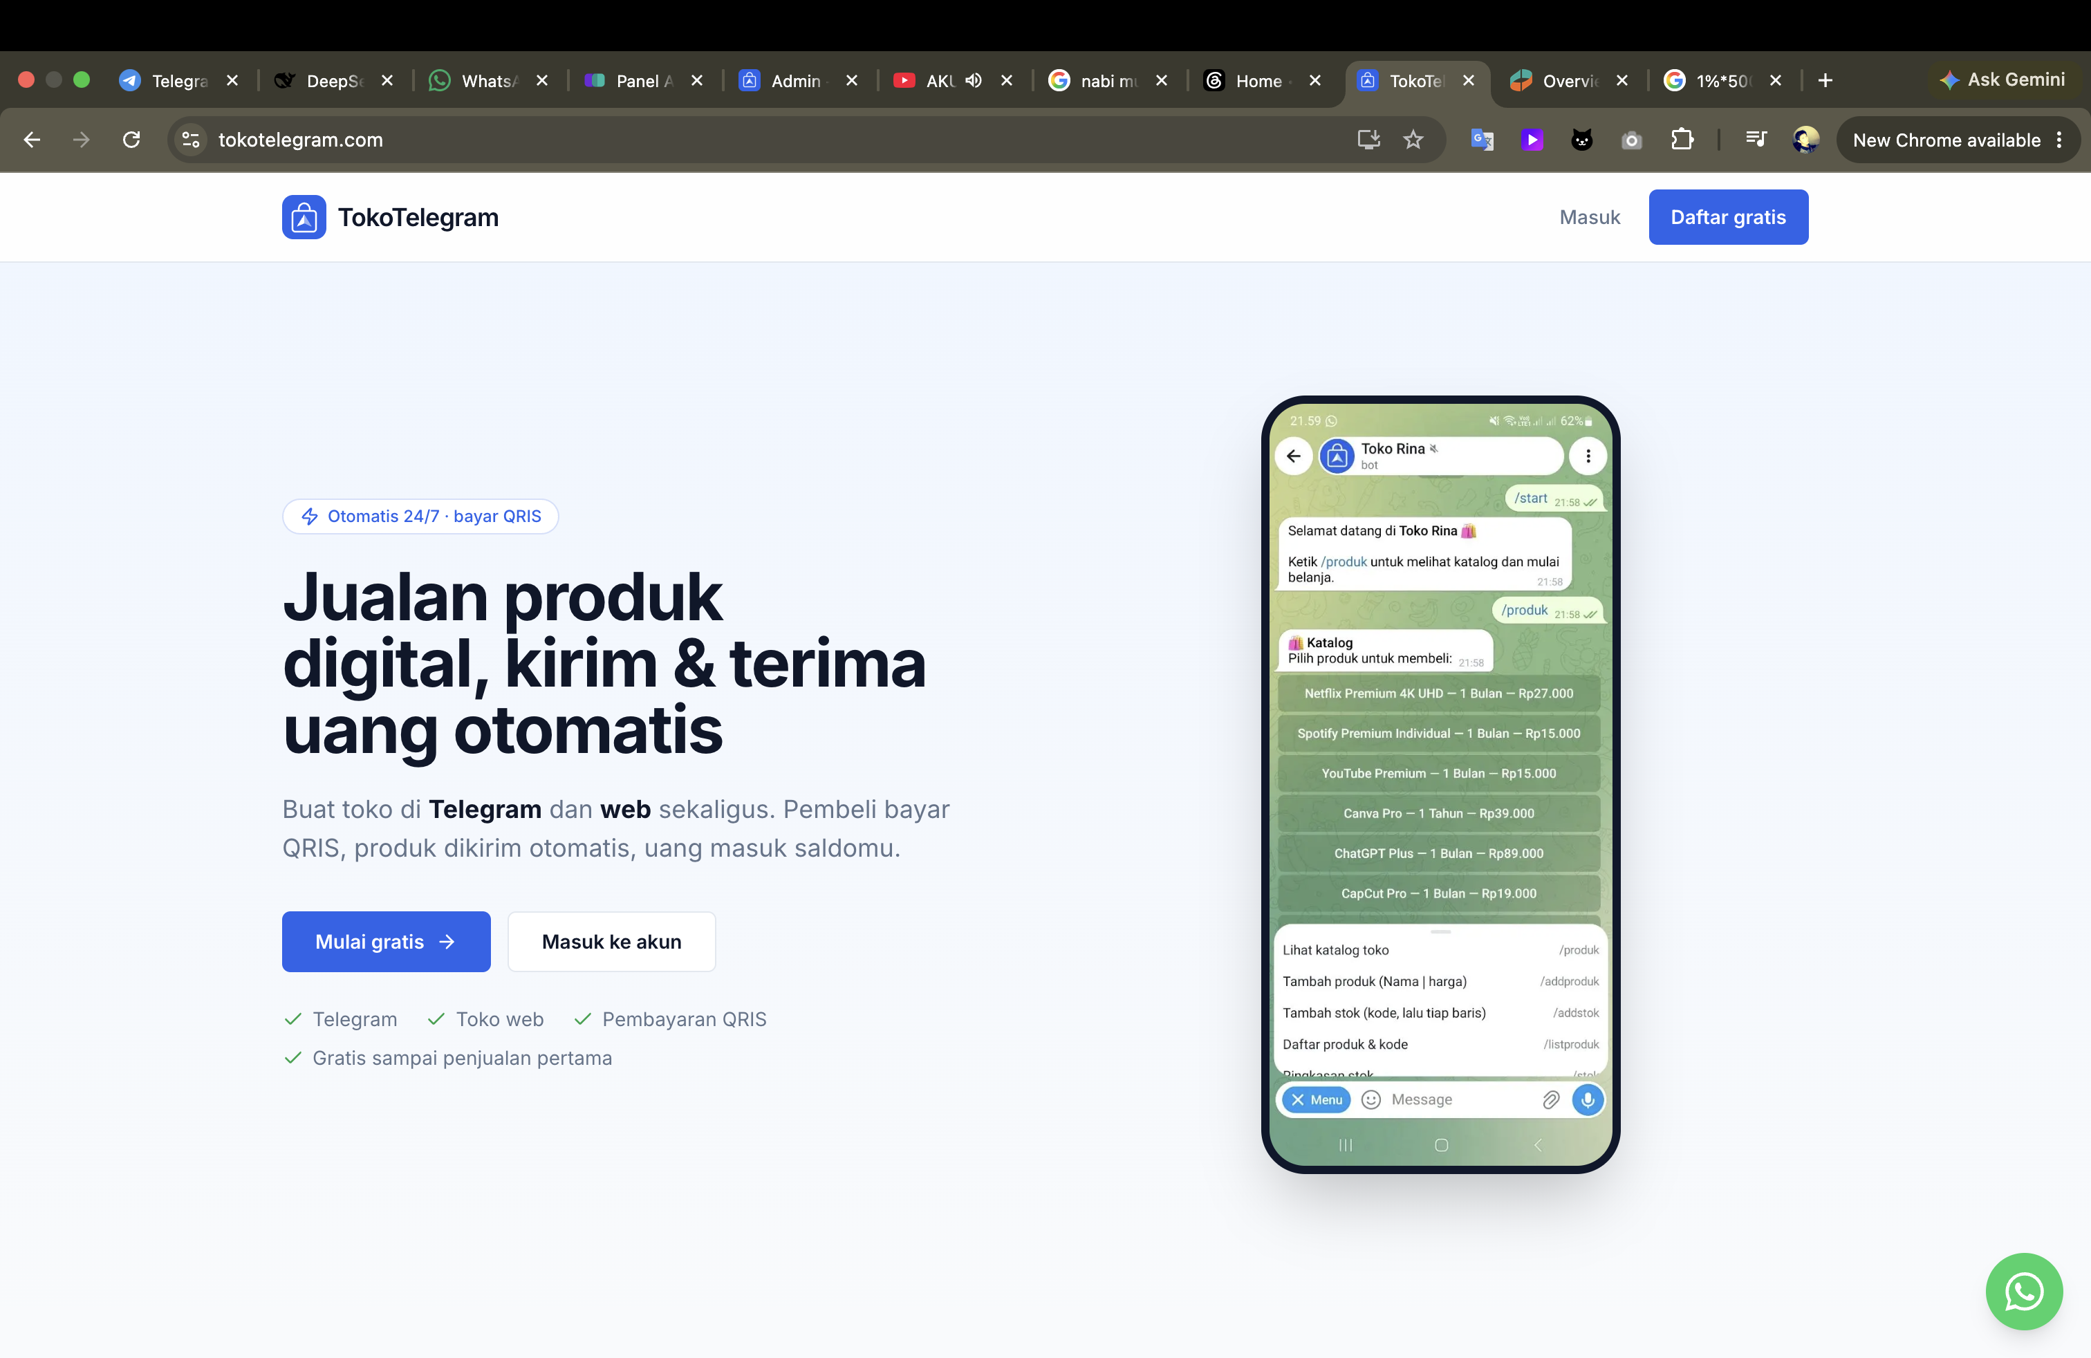Click the browser back arrow

32,140
